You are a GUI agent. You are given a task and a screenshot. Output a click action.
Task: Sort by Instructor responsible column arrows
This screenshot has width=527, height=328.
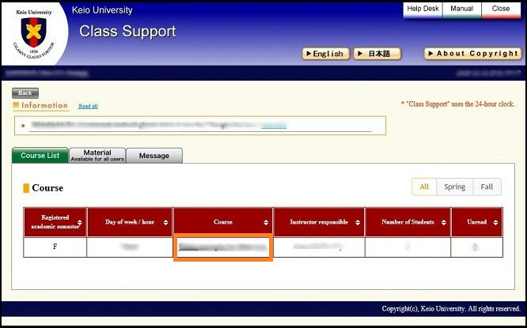pos(357,223)
